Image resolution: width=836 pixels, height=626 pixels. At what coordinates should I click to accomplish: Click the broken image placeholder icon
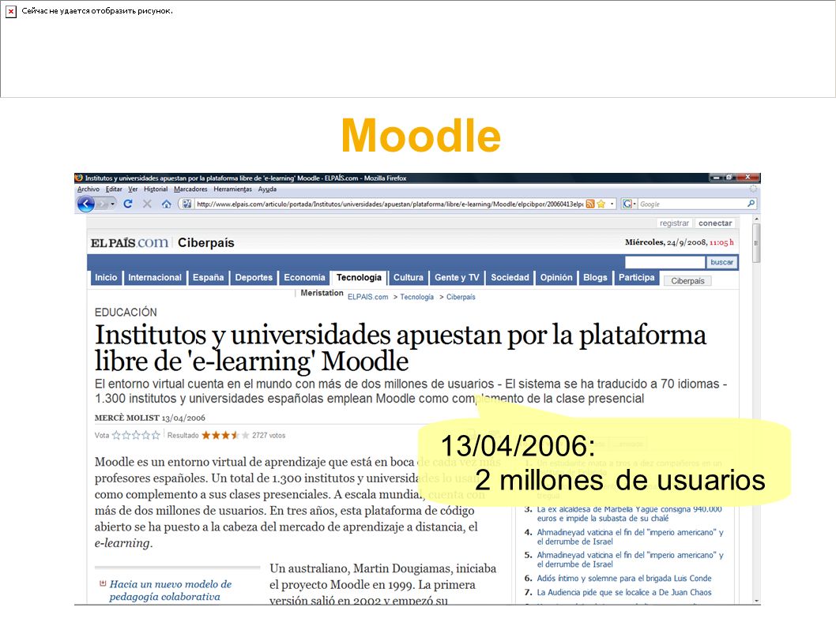click(10, 12)
